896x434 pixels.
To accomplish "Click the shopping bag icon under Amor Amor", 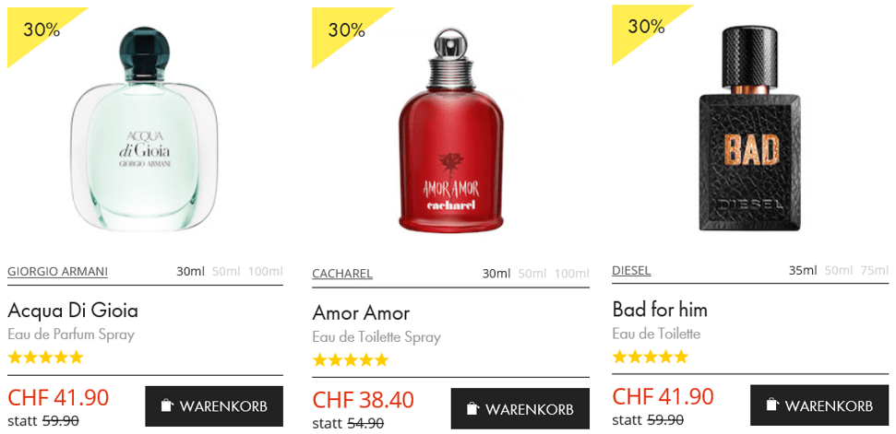I will [472, 408].
